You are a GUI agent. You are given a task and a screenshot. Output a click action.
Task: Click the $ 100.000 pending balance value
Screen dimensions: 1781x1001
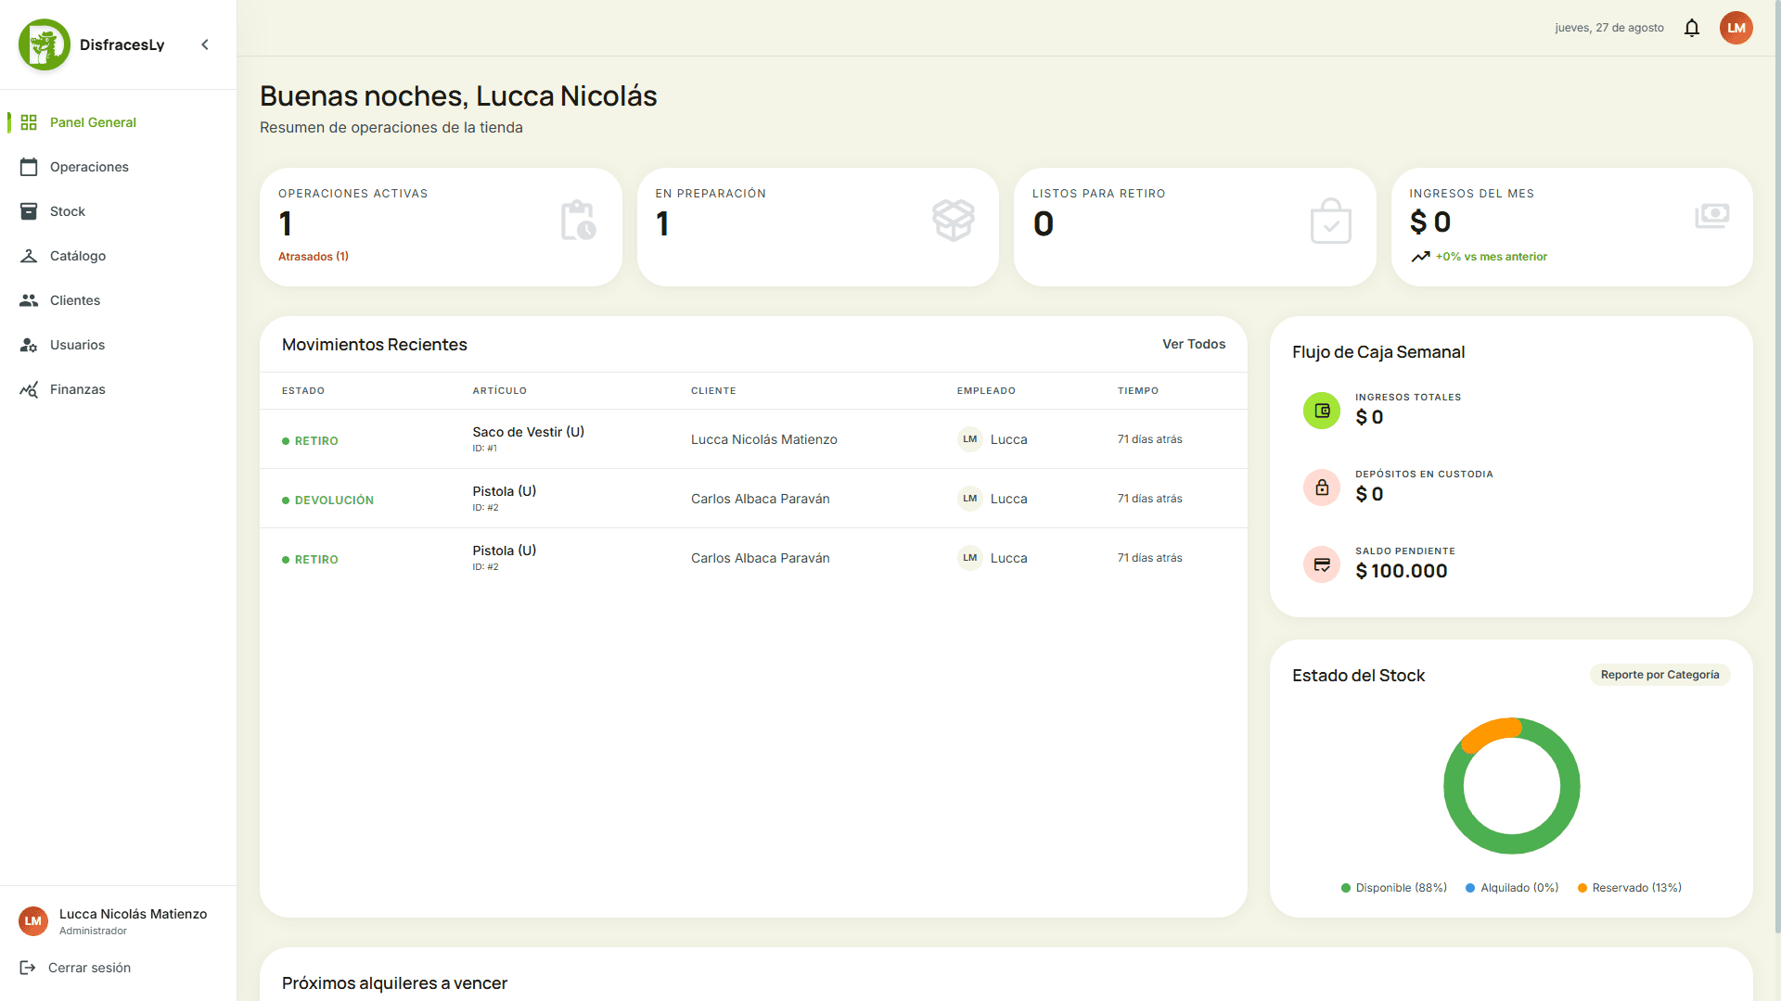pos(1402,571)
